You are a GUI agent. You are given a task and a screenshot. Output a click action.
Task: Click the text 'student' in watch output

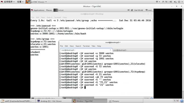coord(35,52)
